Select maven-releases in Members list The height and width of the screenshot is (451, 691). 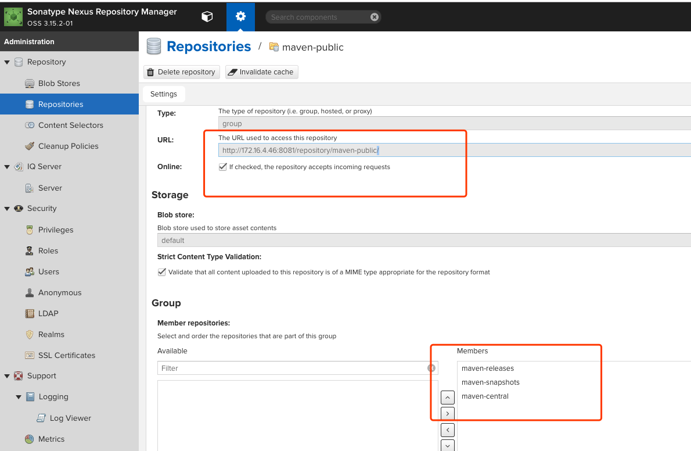487,368
